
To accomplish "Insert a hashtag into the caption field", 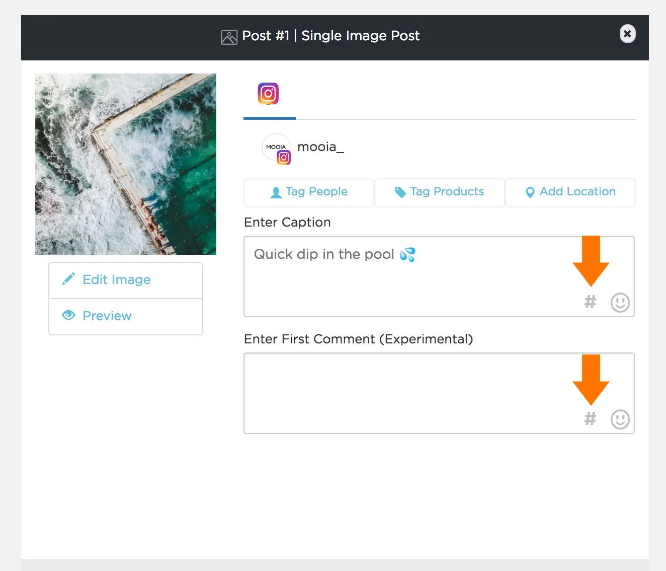I will [590, 302].
